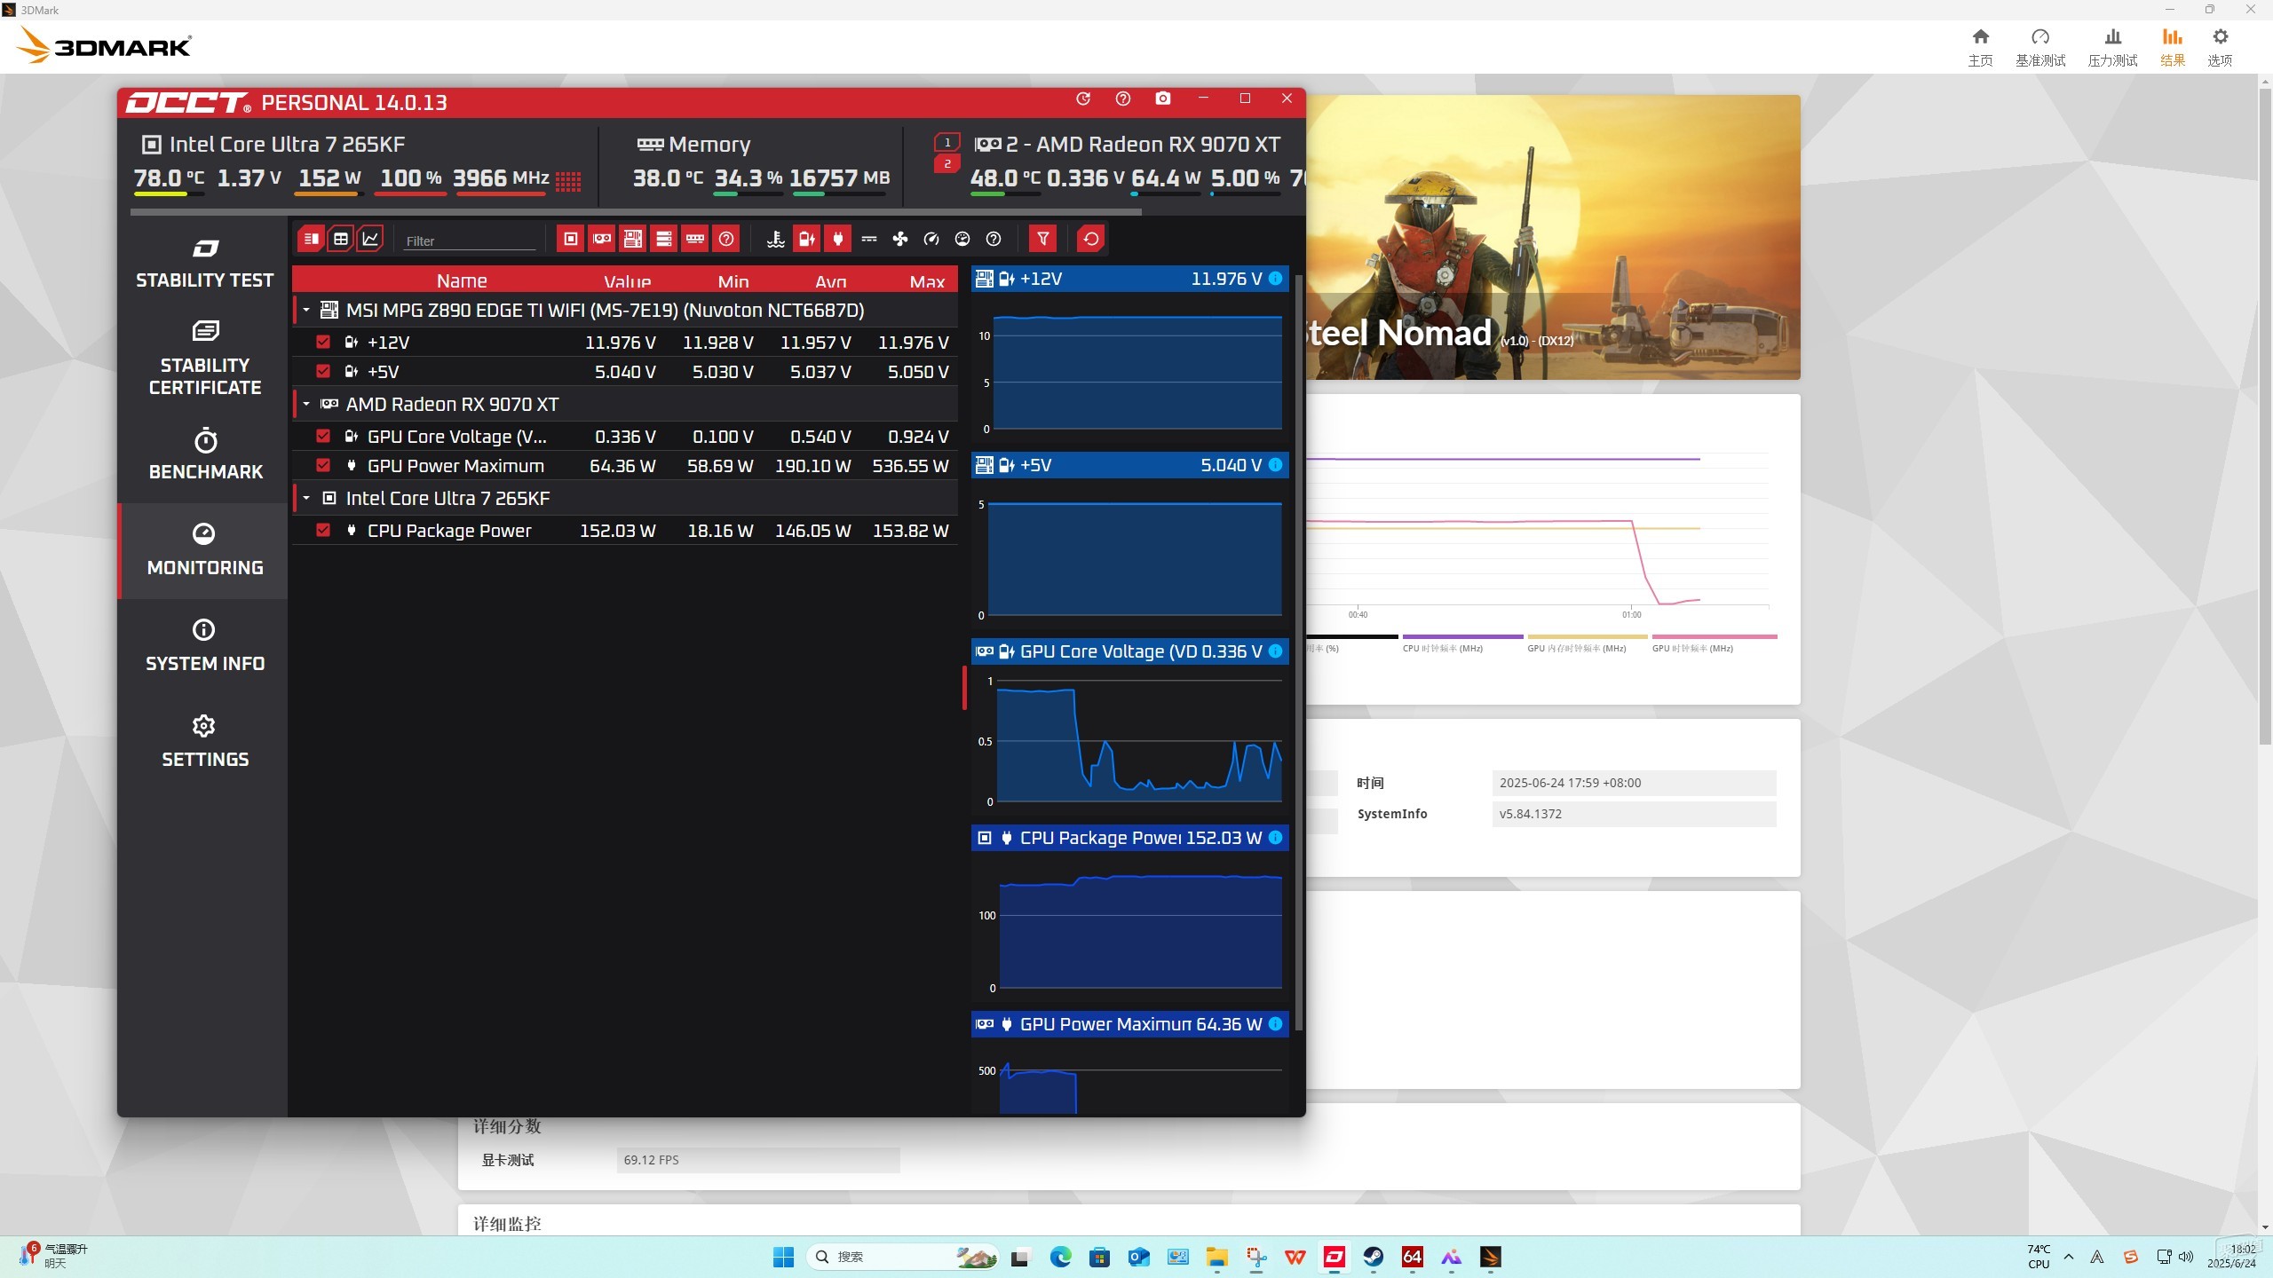Toggle the motherboard sensor filter icon
The width and height of the screenshot is (2273, 1278).
pyautogui.click(x=633, y=239)
